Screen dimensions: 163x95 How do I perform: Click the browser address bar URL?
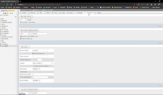[39, 5]
